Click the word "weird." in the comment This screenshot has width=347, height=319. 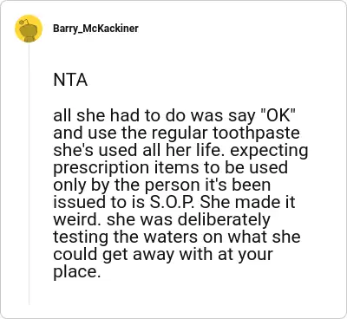[77, 219]
